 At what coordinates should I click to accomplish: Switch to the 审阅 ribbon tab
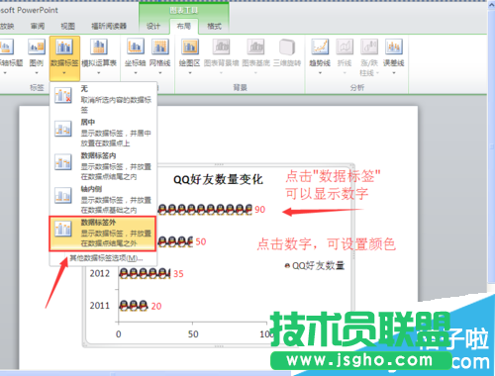38,27
